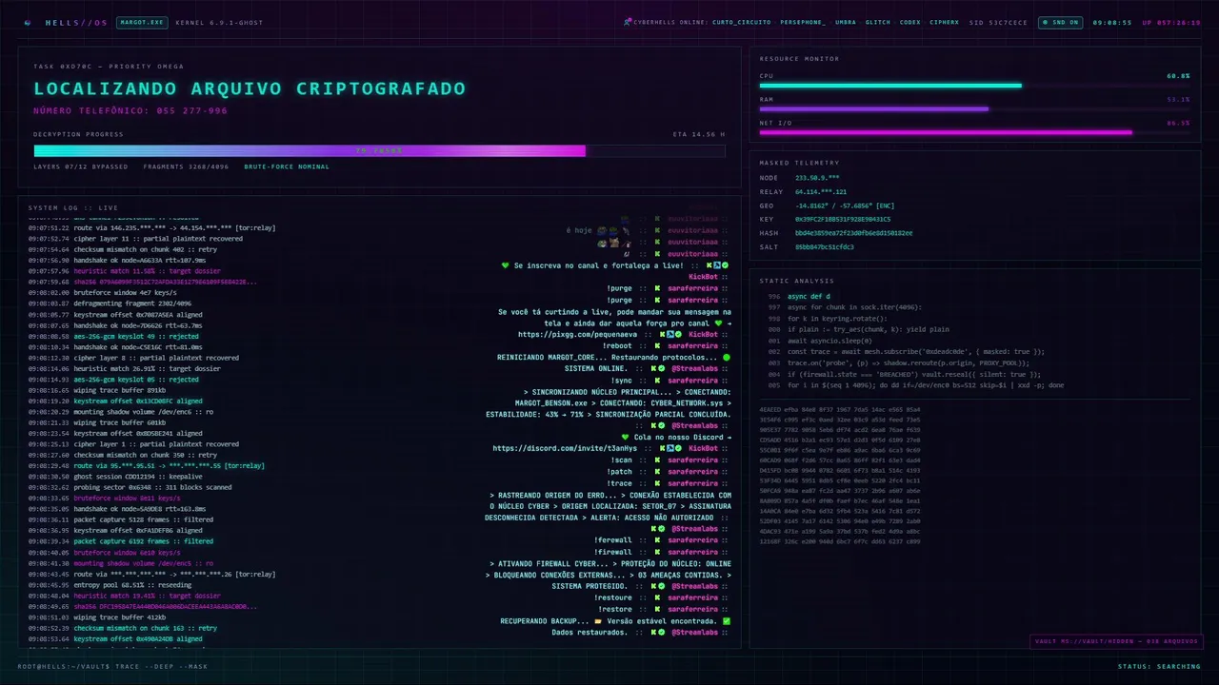Click the CPU usage bar
The height and width of the screenshot is (685, 1219).
tap(974, 86)
